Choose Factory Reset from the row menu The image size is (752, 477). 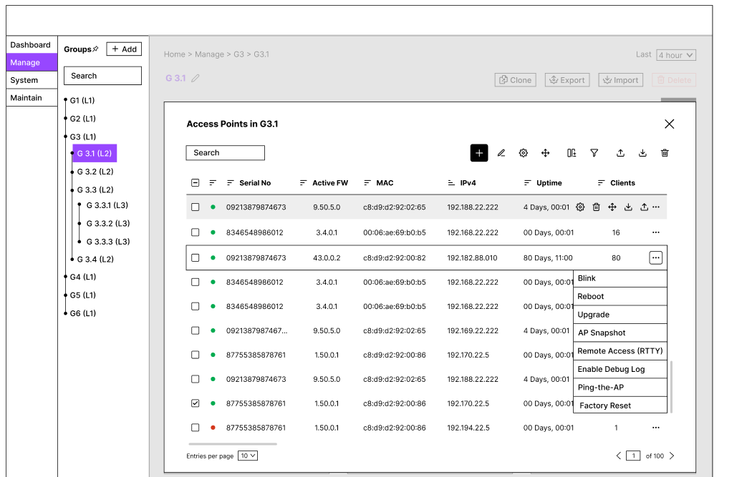(620, 405)
